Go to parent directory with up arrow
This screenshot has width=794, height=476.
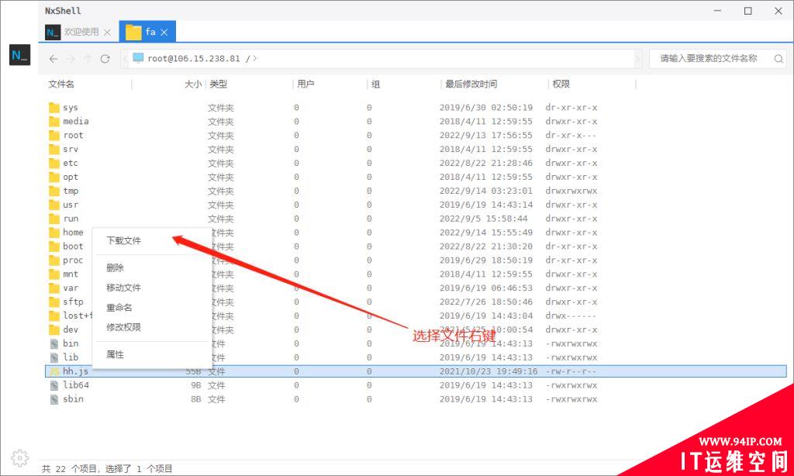pyautogui.click(x=88, y=59)
